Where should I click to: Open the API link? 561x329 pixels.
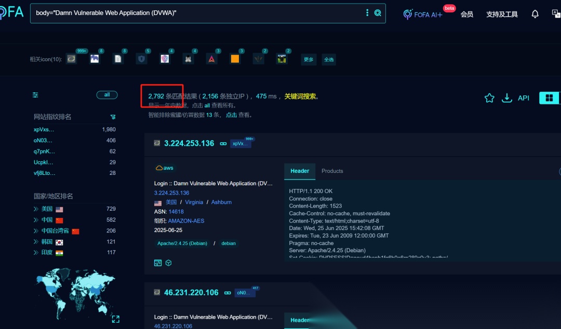coord(524,98)
